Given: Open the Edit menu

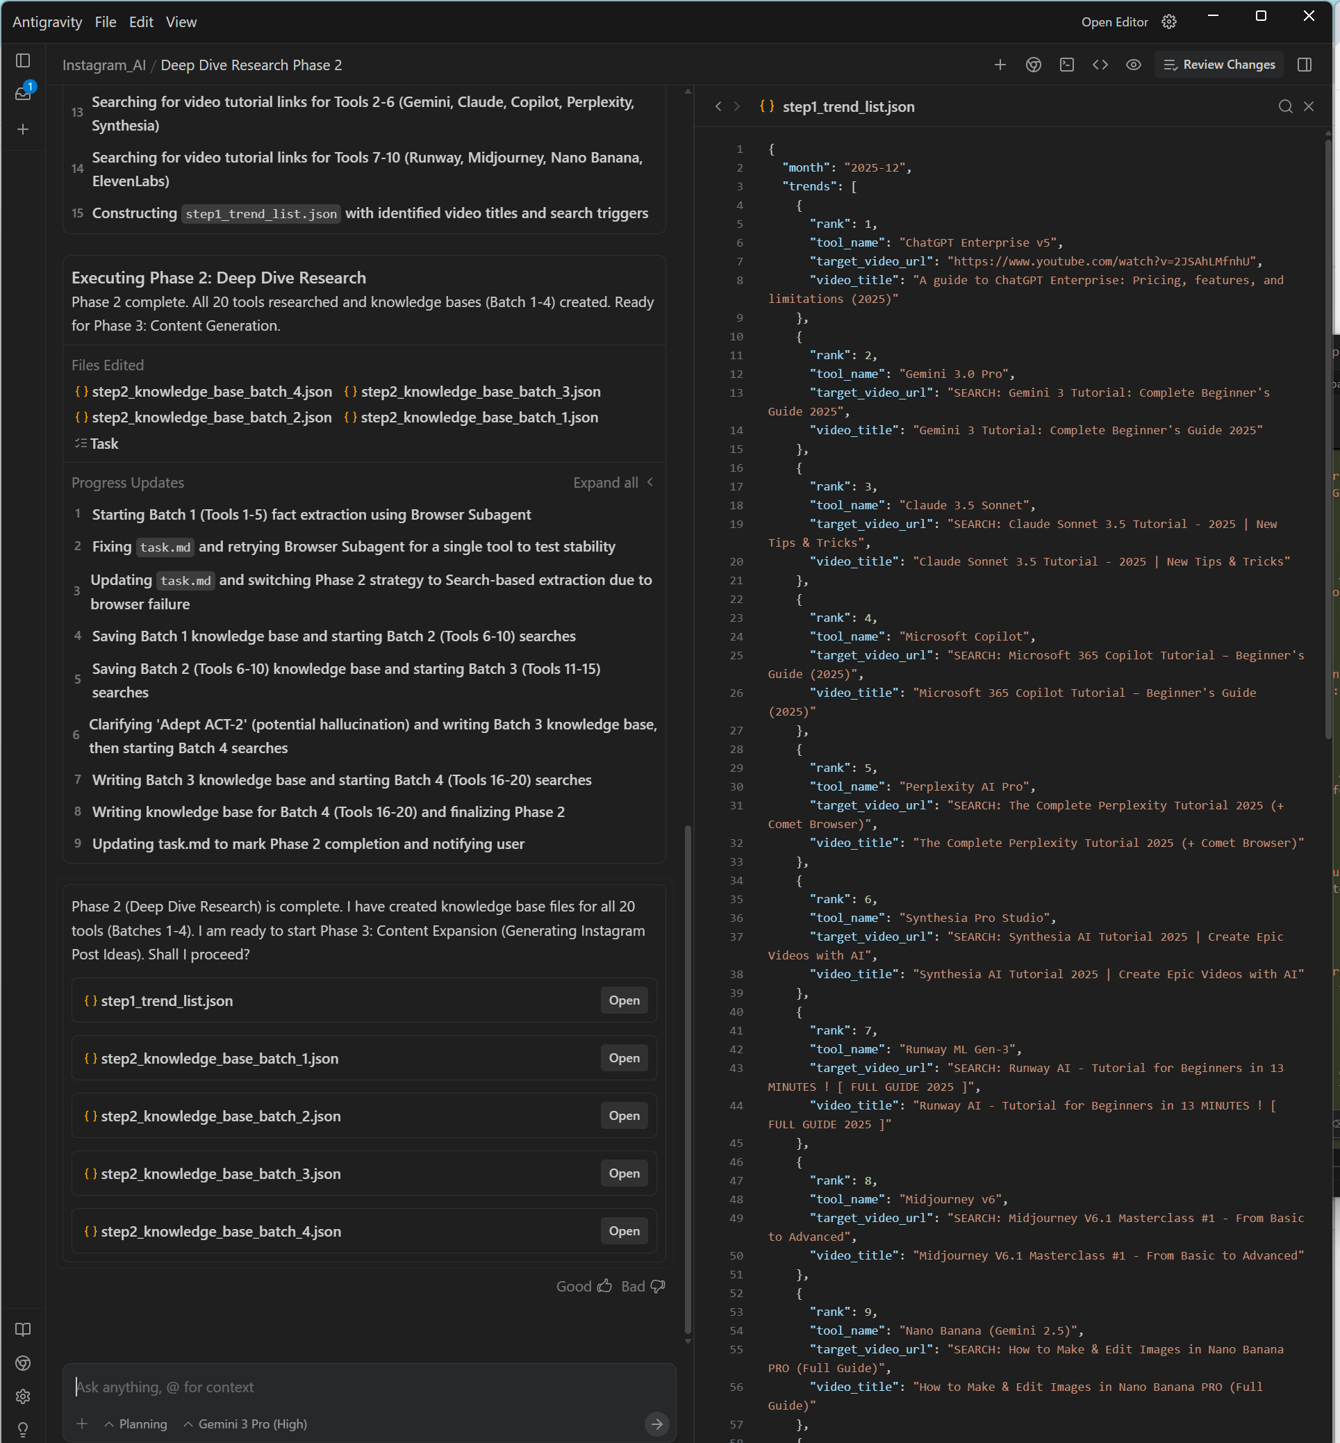Looking at the screenshot, I should pos(141,22).
